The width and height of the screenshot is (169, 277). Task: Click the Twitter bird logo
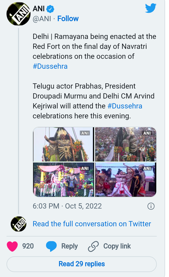coord(150,8)
